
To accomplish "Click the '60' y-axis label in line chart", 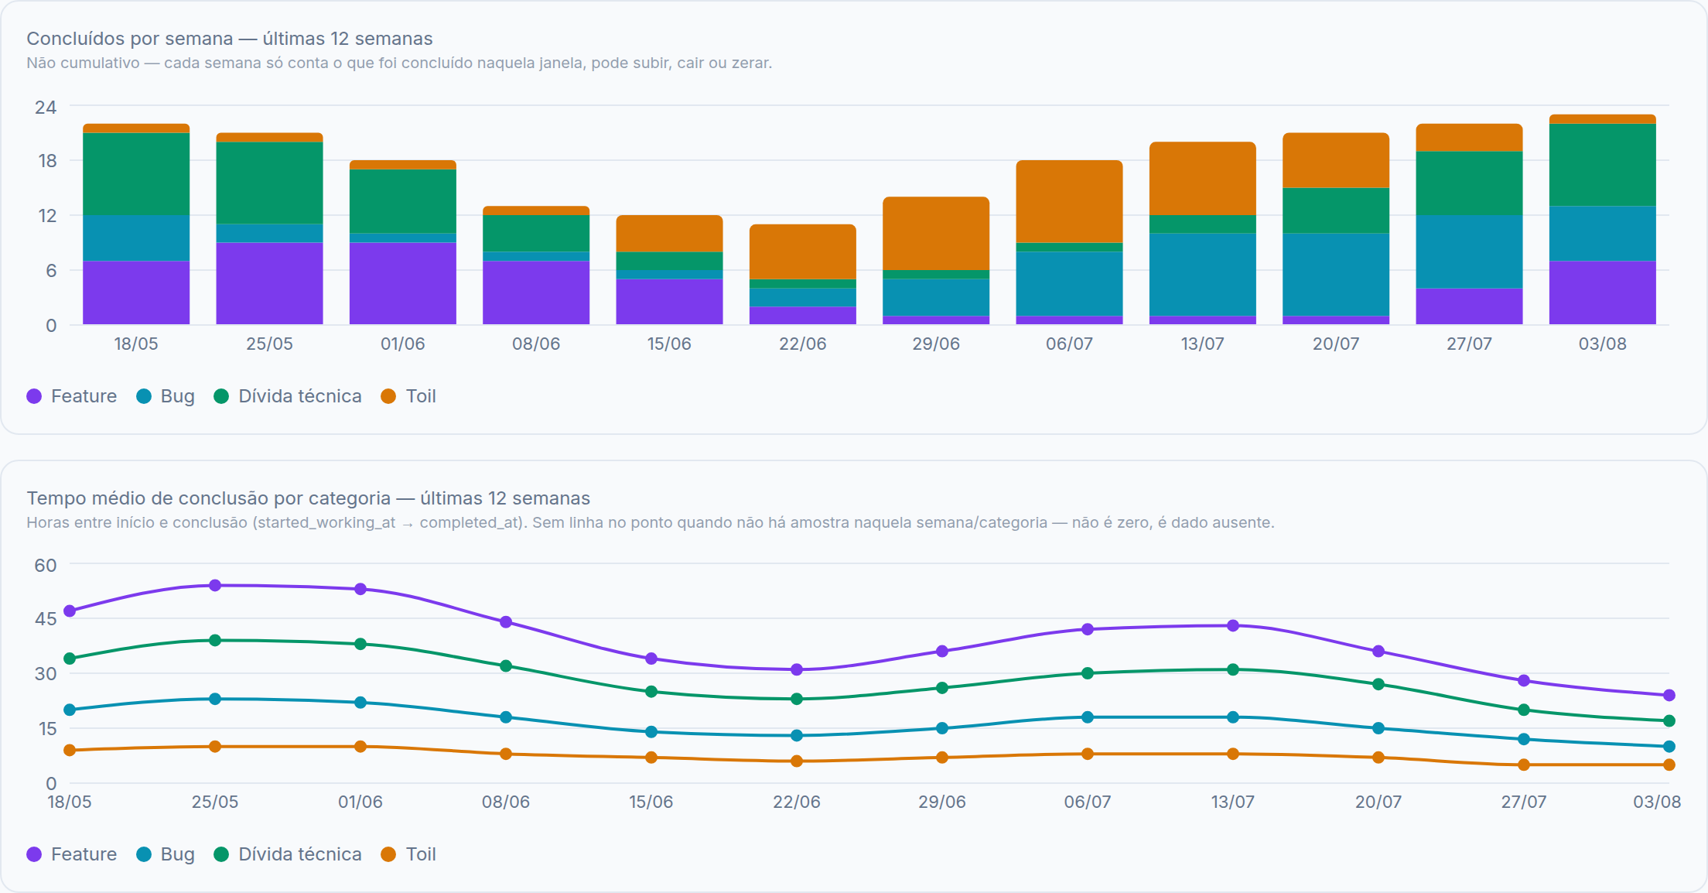I will pos(46,565).
